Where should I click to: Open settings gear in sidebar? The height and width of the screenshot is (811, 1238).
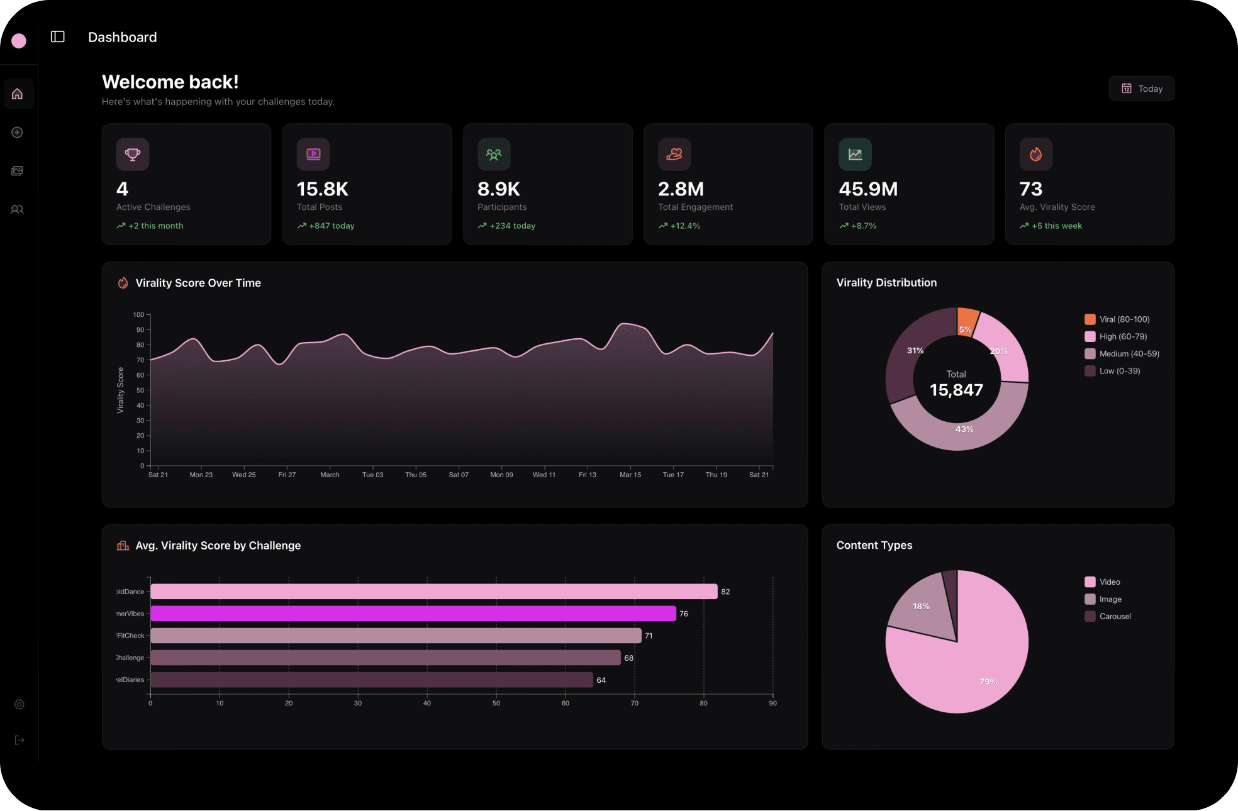tap(20, 705)
